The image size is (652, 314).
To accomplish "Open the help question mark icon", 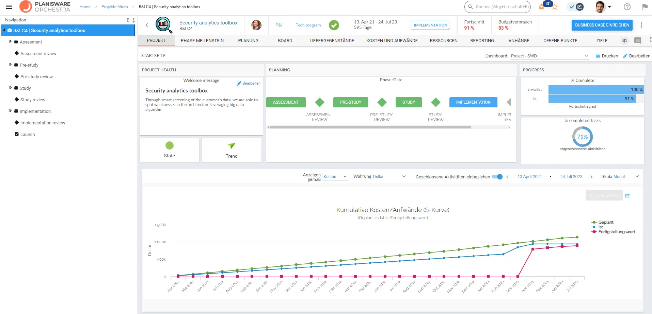I will click(627, 7).
